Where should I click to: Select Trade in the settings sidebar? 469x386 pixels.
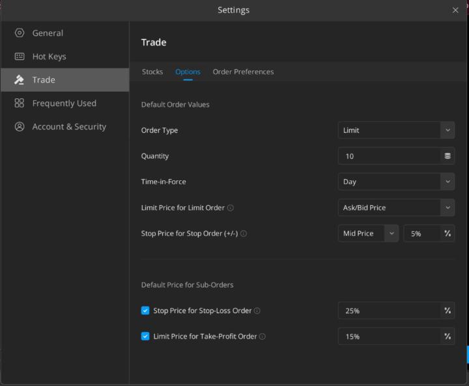click(64, 80)
